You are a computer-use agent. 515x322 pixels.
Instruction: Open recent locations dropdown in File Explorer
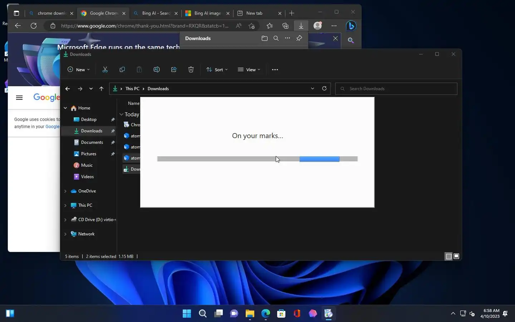point(91,89)
